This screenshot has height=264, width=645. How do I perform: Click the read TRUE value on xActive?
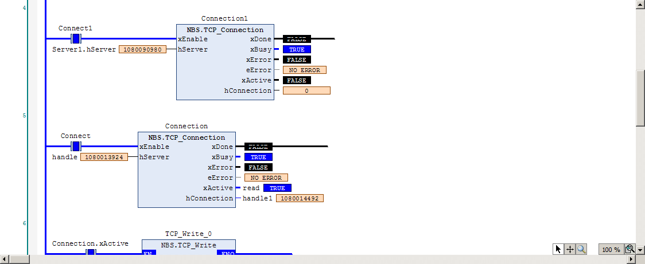277,188
